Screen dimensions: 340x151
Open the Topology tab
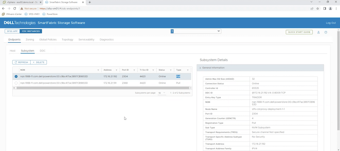pos(67,39)
